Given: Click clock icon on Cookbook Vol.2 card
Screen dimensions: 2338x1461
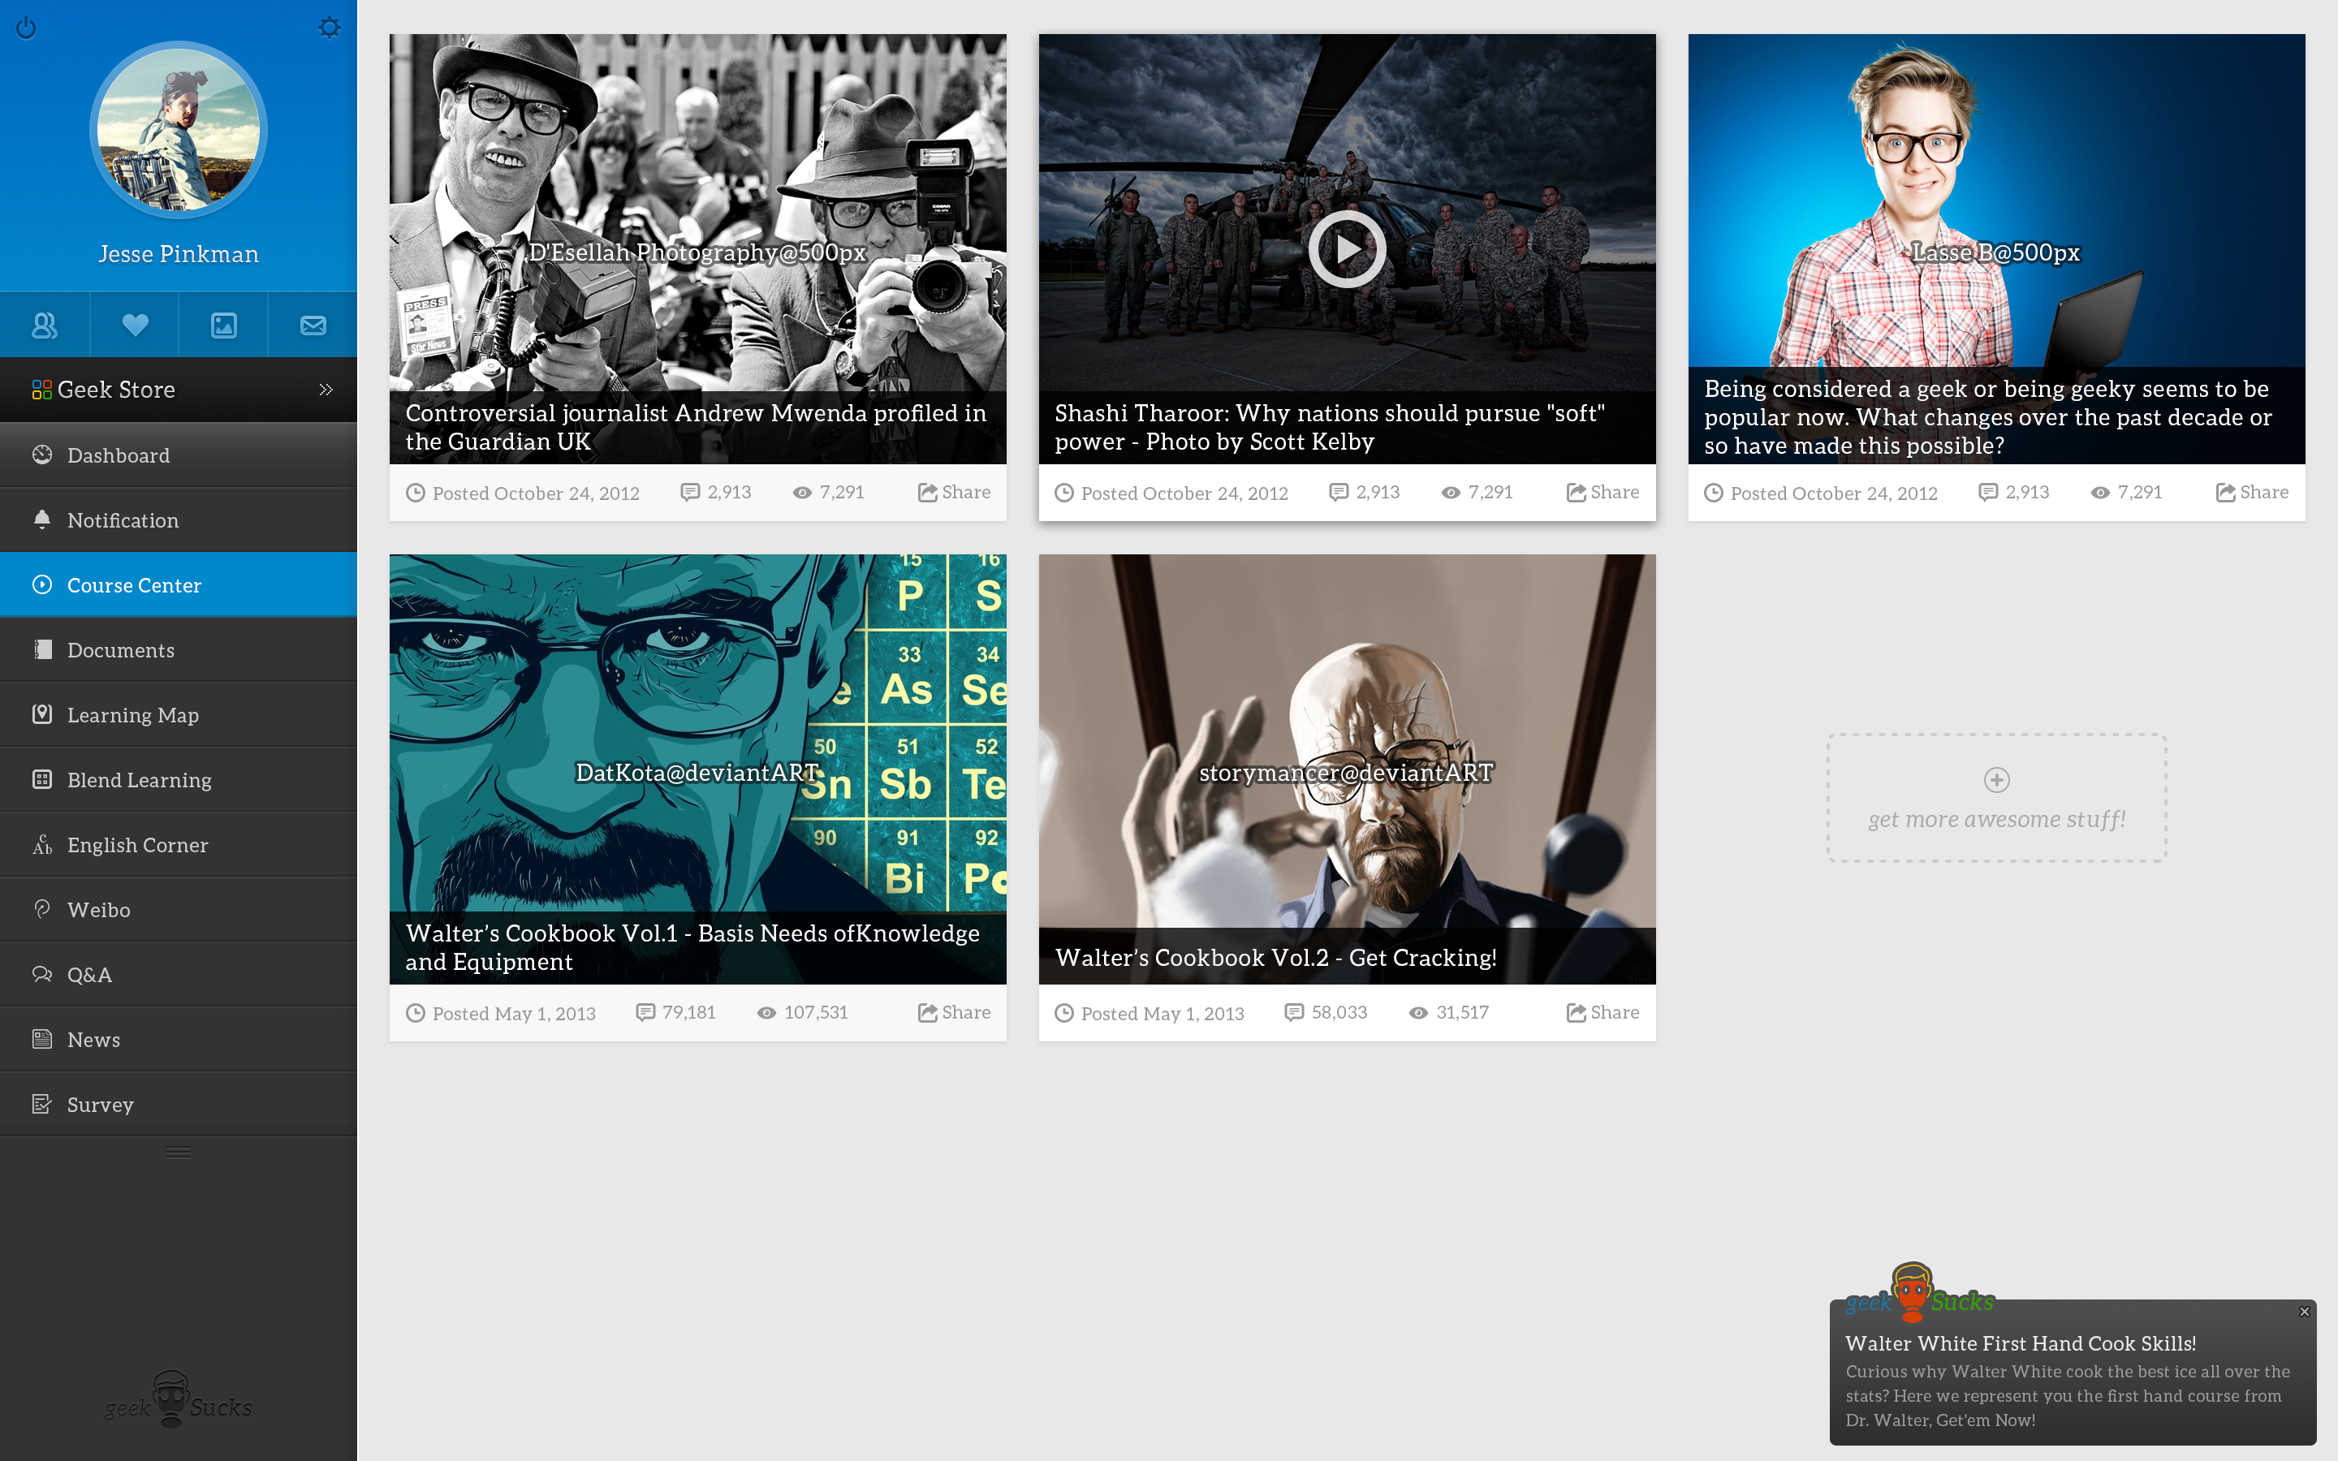Looking at the screenshot, I should (1063, 1013).
